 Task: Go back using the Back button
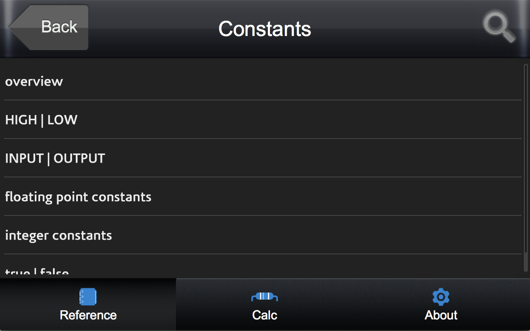[59, 27]
